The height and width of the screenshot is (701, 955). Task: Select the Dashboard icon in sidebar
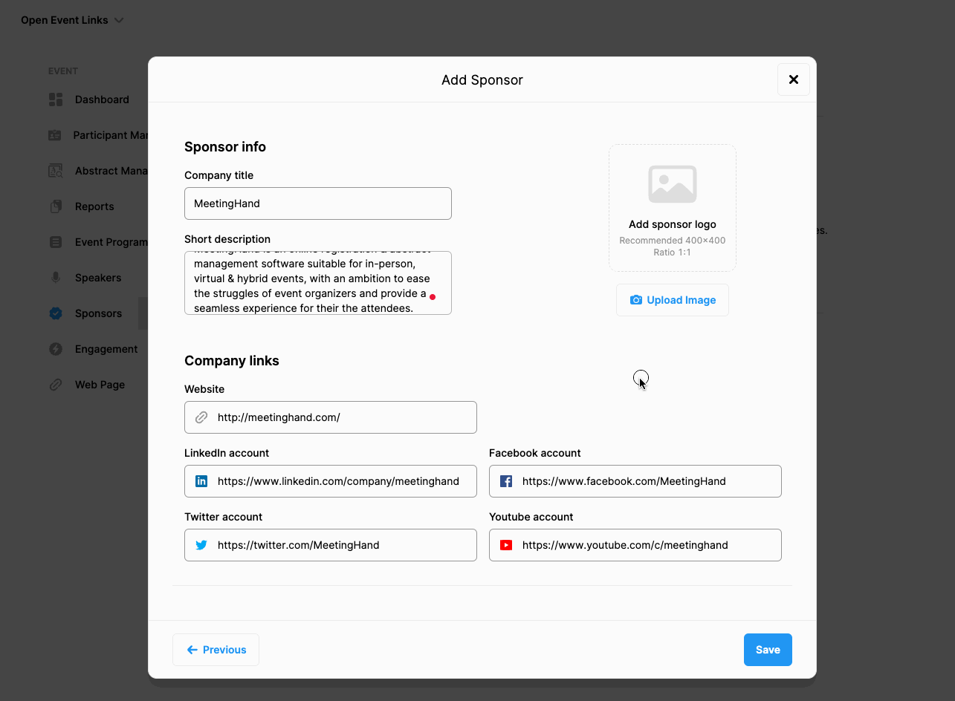[55, 99]
